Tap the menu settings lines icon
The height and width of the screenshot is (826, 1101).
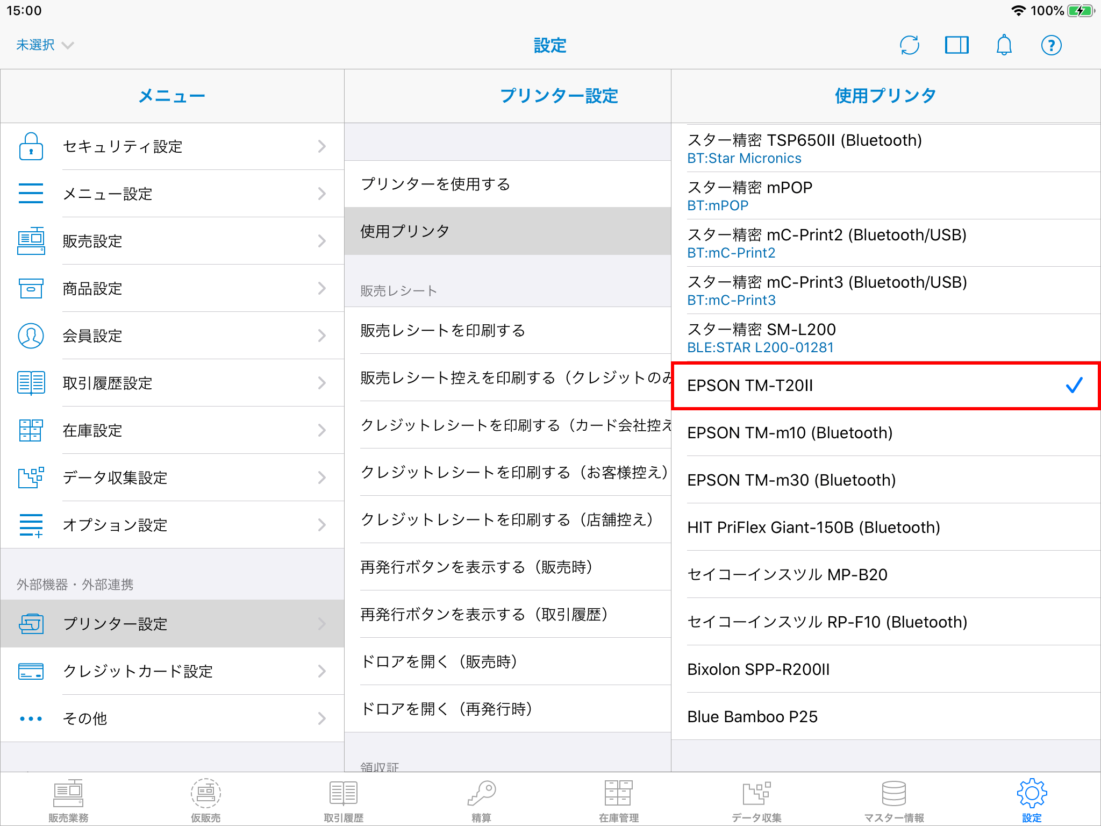[x=31, y=194]
